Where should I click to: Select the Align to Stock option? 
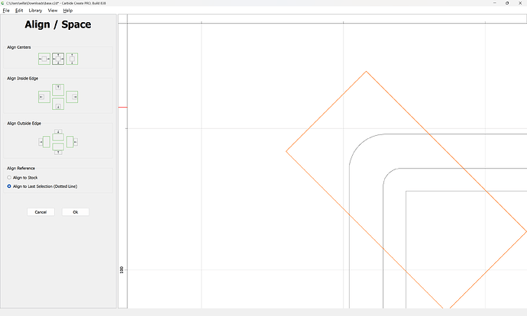click(9, 177)
